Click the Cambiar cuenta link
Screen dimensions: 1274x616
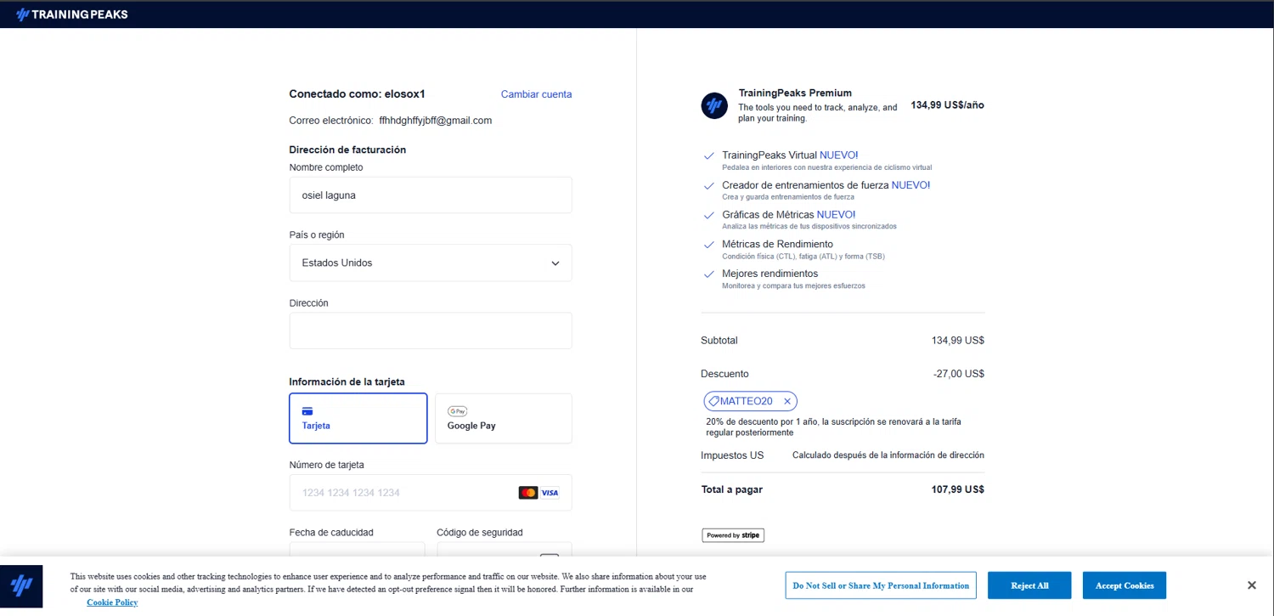[x=536, y=94]
